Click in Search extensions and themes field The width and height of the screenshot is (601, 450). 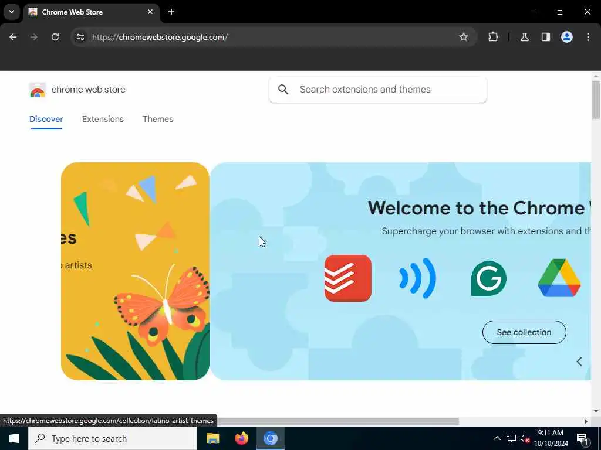click(x=378, y=90)
